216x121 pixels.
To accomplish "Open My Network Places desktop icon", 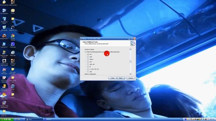I will [x=4, y=20].
